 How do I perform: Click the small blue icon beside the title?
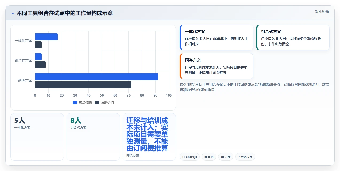click(x=13, y=13)
